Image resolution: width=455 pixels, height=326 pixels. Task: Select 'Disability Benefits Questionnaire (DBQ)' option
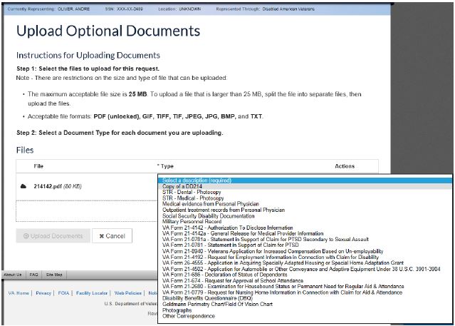[x=305, y=298]
